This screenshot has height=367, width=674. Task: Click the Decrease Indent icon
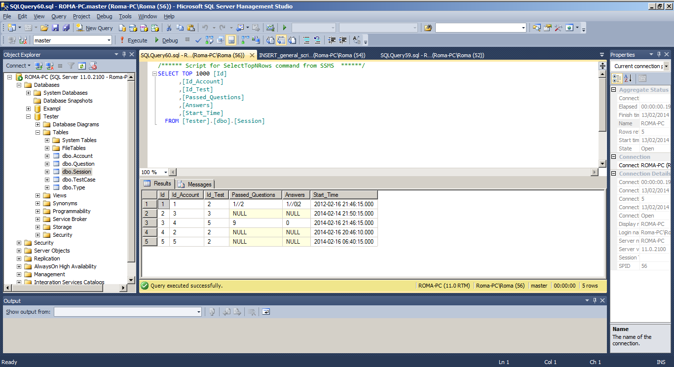(x=332, y=40)
